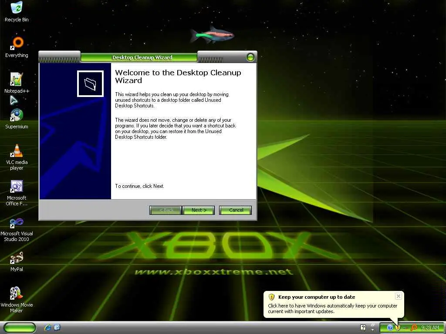This screenshot has width=446, height=334.
Task: Click the green Start button
Action: [x=20, y=327]
